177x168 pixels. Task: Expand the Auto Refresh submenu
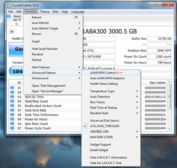[53, 23]
